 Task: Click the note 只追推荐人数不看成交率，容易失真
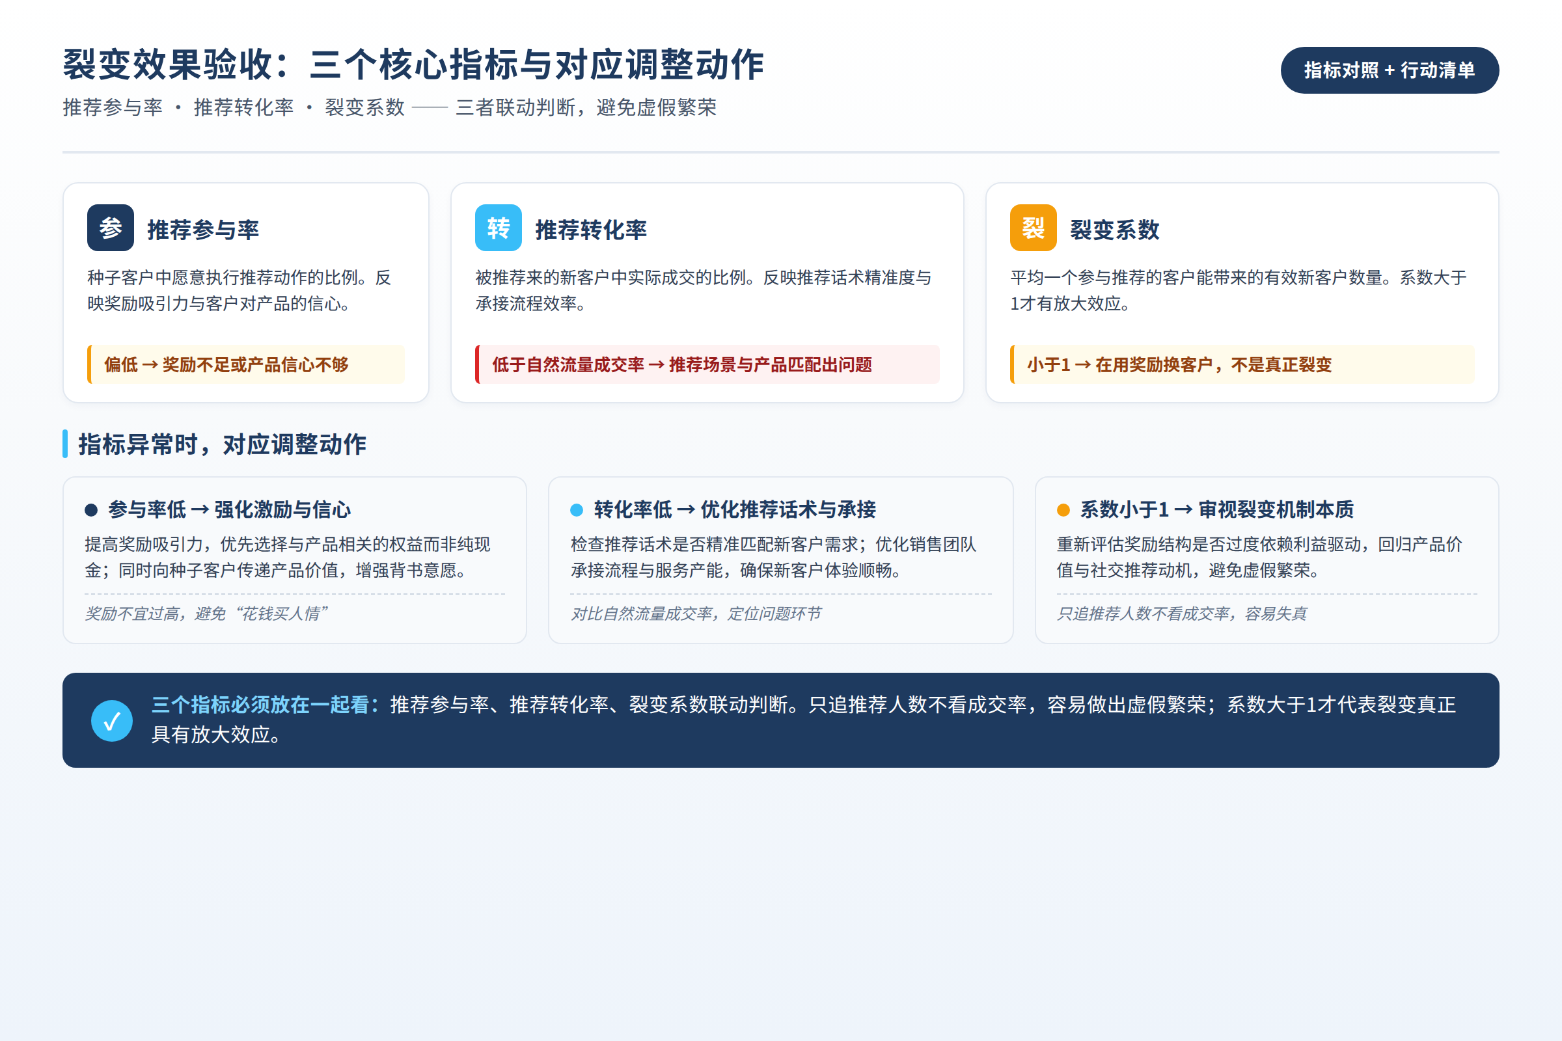pos(1182,614)
